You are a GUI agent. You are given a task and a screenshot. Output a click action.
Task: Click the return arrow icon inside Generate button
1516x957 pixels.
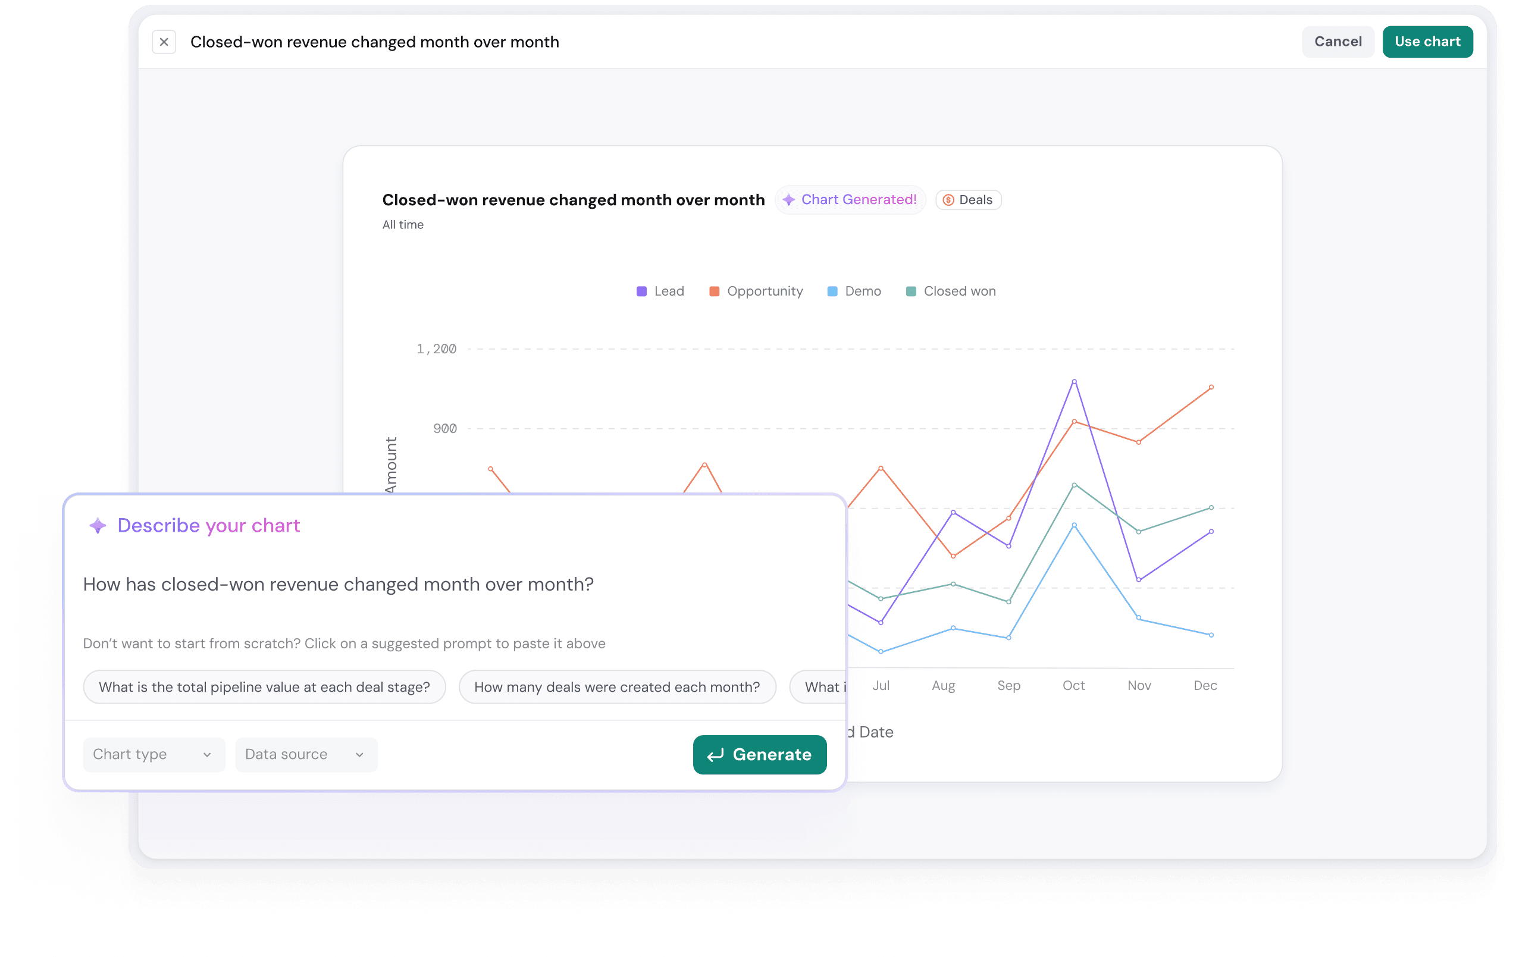[x=715, y=754]
